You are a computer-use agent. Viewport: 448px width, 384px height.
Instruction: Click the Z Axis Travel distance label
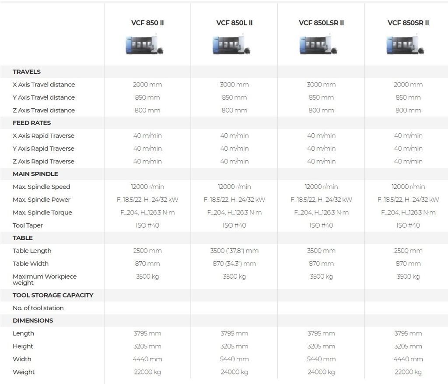(x=44, y=110)
